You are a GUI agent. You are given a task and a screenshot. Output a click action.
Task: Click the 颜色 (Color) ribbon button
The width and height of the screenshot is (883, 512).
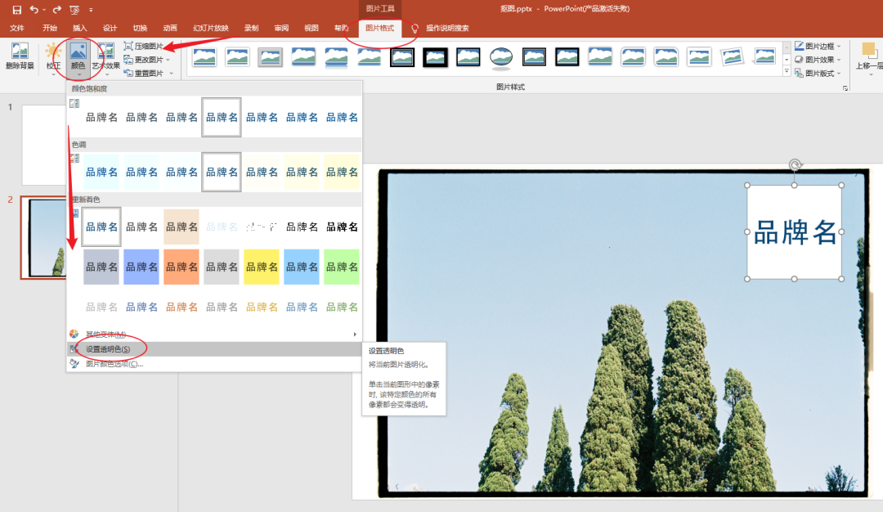tap(78, 57)
